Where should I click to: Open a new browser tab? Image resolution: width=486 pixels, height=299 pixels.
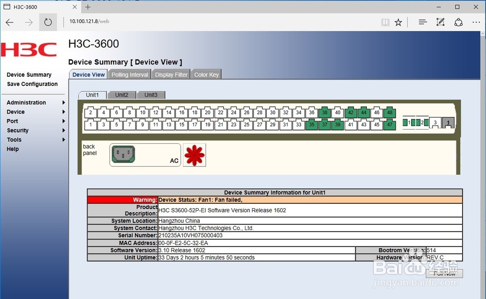click(x=88, y=7)
